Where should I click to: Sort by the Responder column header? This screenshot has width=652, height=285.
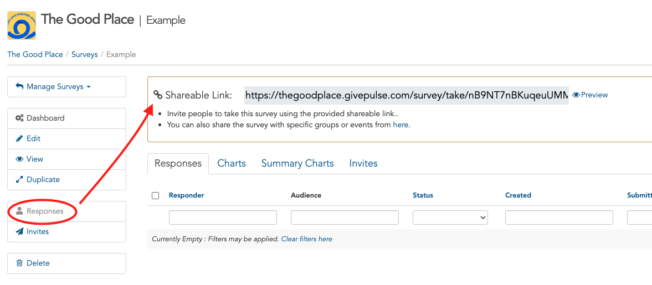[186, 195]
